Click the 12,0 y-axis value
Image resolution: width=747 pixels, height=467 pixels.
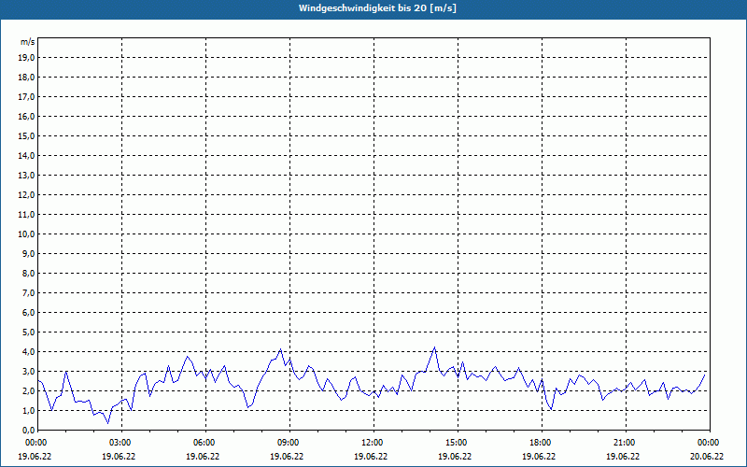[x=27, y=194]
